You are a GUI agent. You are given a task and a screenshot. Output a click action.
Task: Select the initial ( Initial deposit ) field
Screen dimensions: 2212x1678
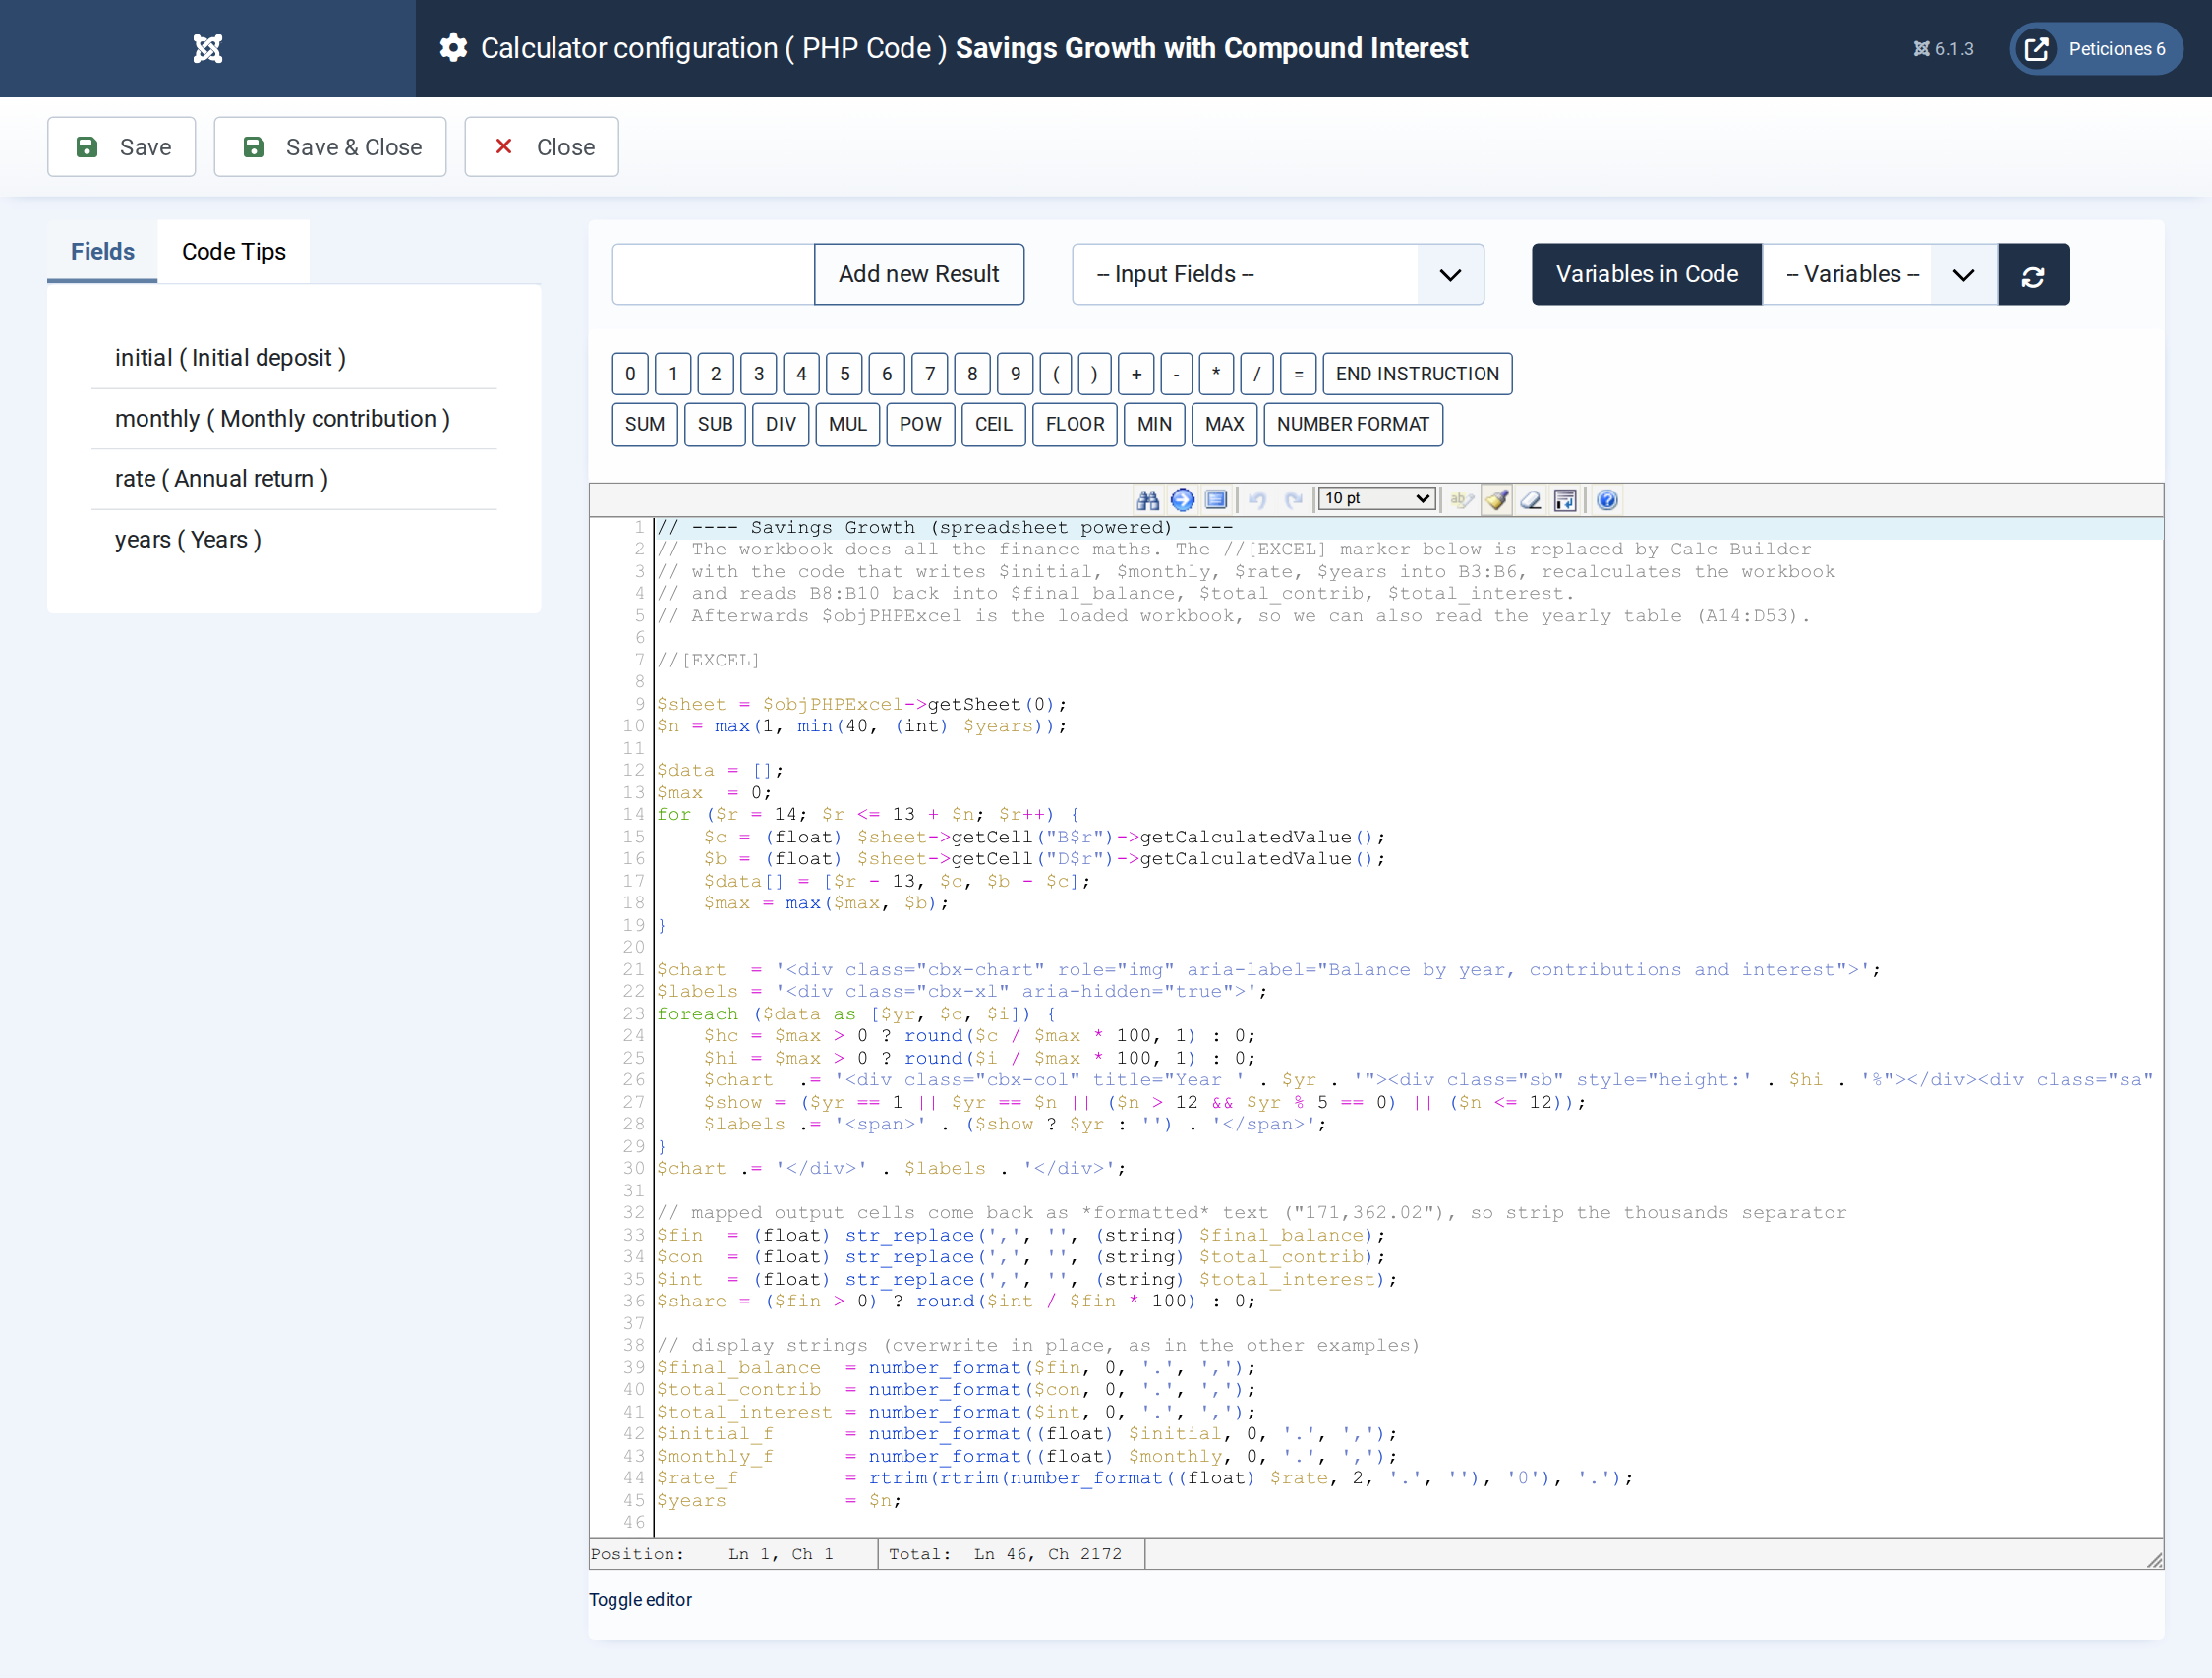click(x=294, y=358)
